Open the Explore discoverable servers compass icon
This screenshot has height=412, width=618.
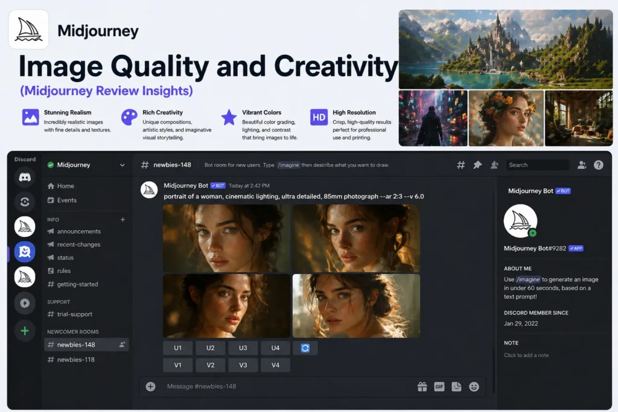(x=24, y=303)
